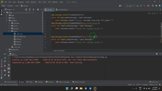Open the File menu
Image resolution: width=162 pixels, height=91 pixels.
(6, 2)
